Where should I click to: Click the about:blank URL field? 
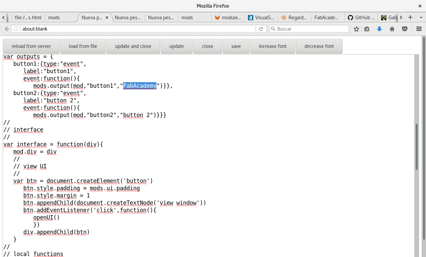coord(138,29)
